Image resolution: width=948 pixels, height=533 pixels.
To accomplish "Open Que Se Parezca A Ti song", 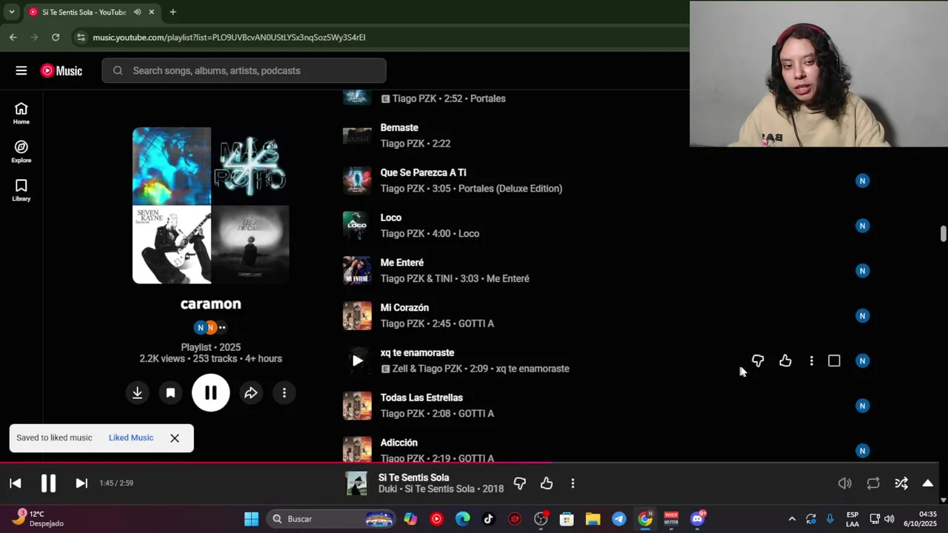I will pos(423,172).
